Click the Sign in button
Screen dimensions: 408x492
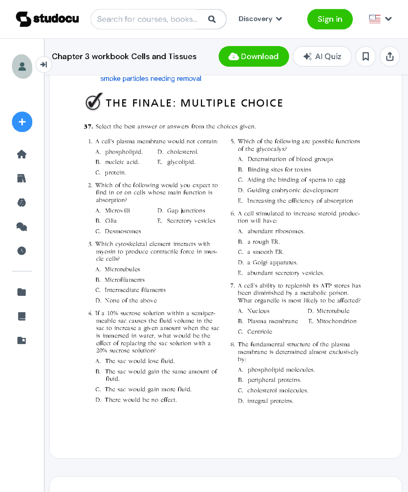[330, 19]
